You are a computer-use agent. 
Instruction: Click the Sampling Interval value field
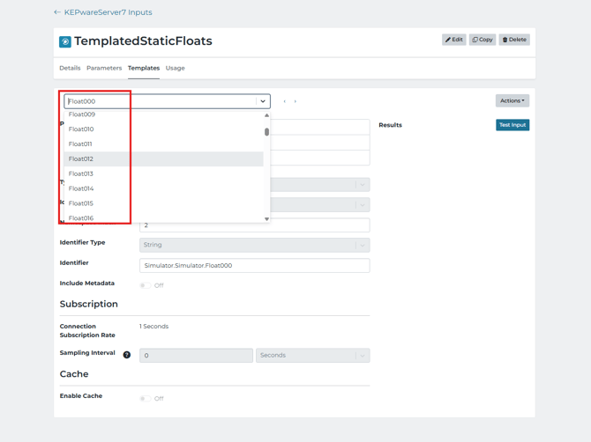point(196,356)
